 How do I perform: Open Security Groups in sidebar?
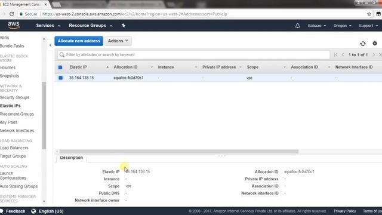(x=14, y=97)
